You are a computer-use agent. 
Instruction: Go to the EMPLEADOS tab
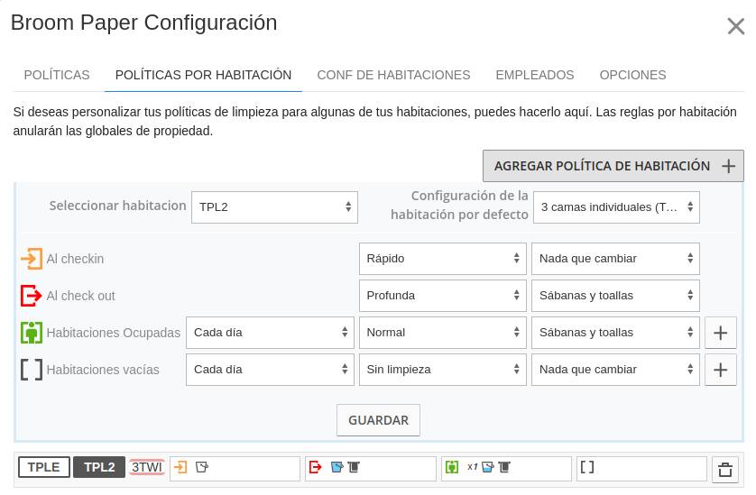coord(535,75)
